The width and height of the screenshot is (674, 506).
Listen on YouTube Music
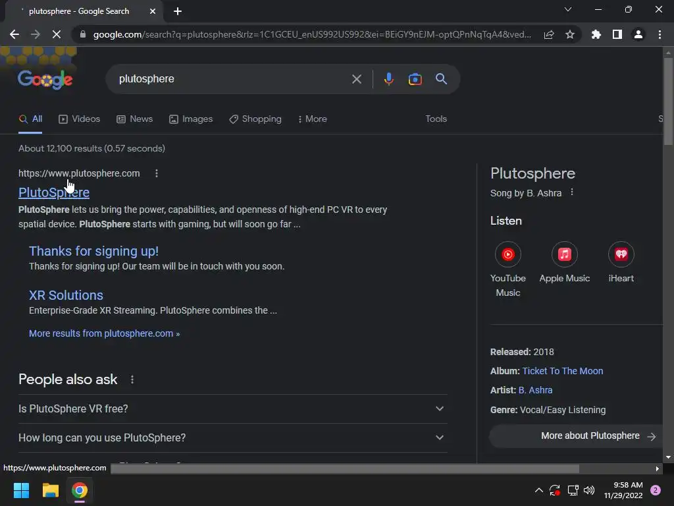(x=508, y=269)
